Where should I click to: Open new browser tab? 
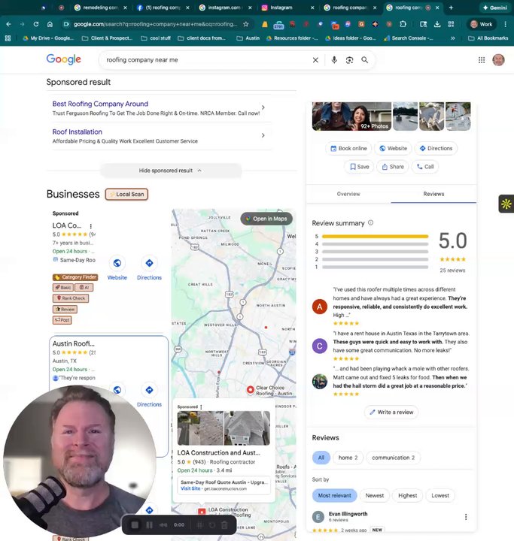(x=451, y=8)
